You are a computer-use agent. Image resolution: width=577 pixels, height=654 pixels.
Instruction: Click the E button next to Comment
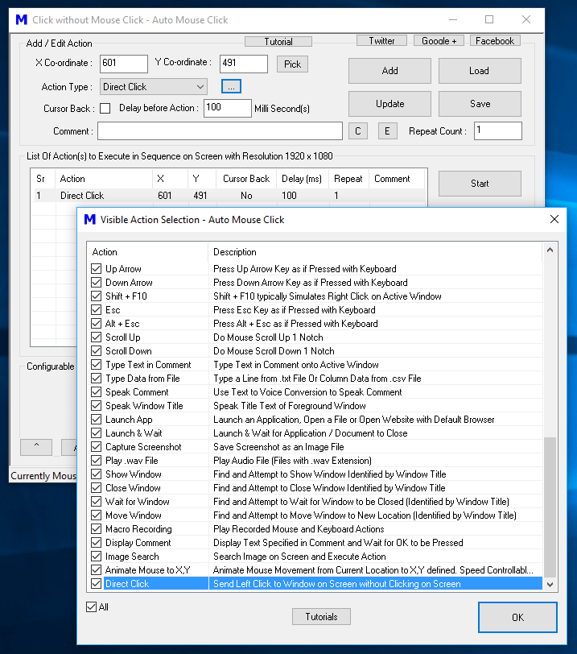point(387,131)
